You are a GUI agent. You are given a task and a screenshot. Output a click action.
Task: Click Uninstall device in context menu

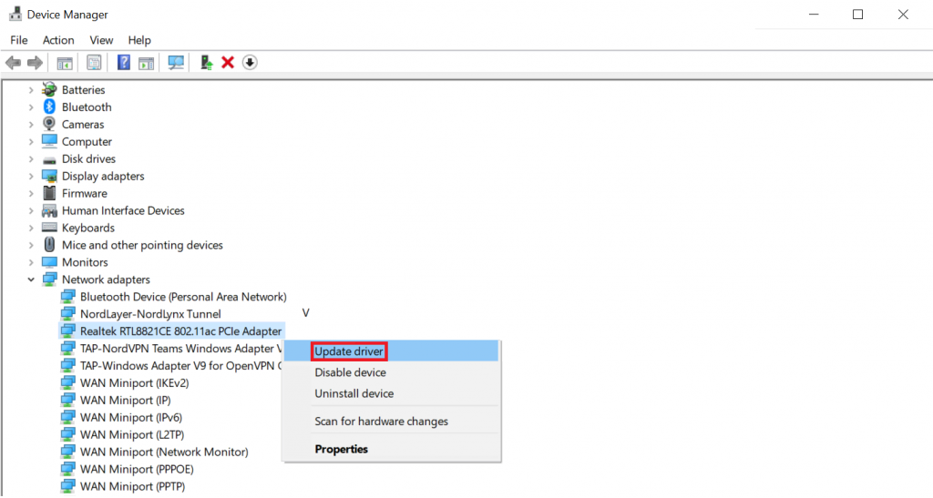click(354, 393)
